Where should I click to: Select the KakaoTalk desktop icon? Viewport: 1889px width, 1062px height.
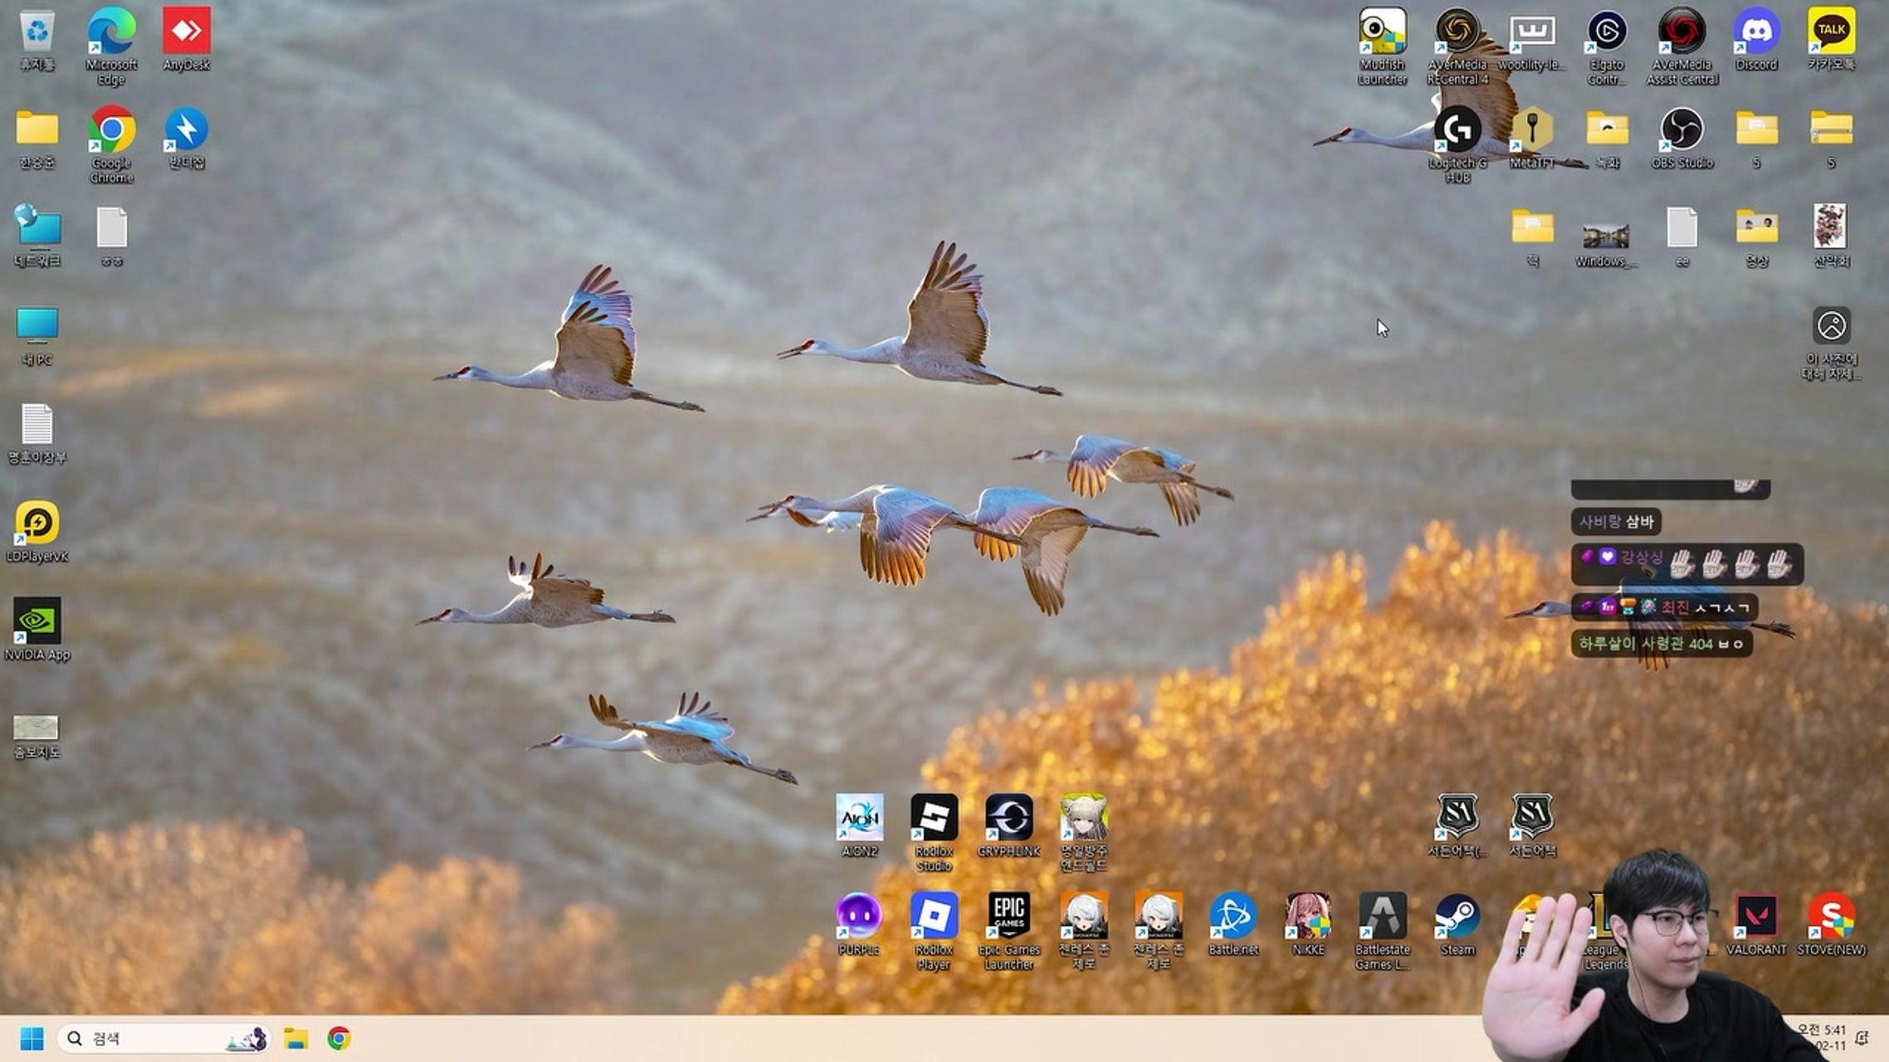click(x=1831, y=33)
